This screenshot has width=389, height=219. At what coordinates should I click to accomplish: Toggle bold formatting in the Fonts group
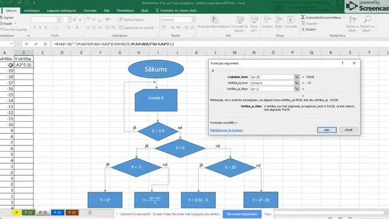pos(35,27)
